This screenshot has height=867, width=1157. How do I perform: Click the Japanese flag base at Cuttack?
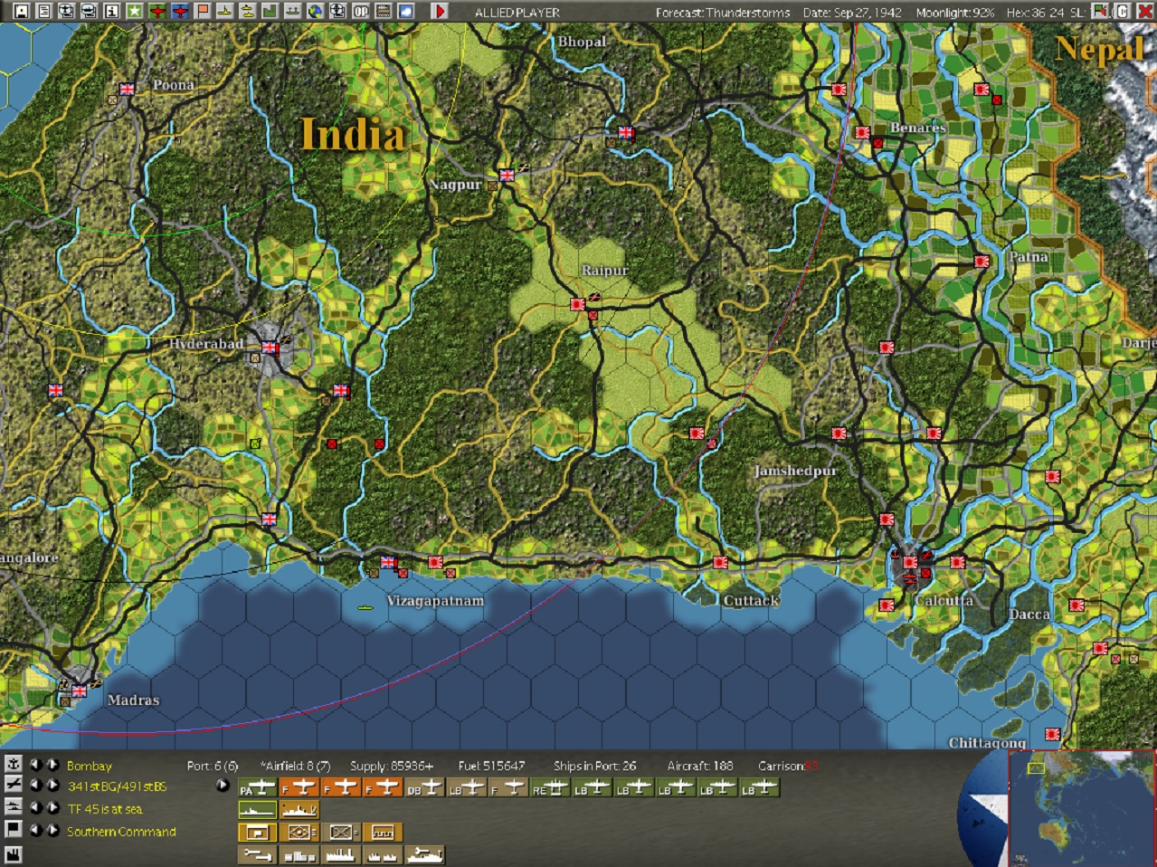[720, 562]
